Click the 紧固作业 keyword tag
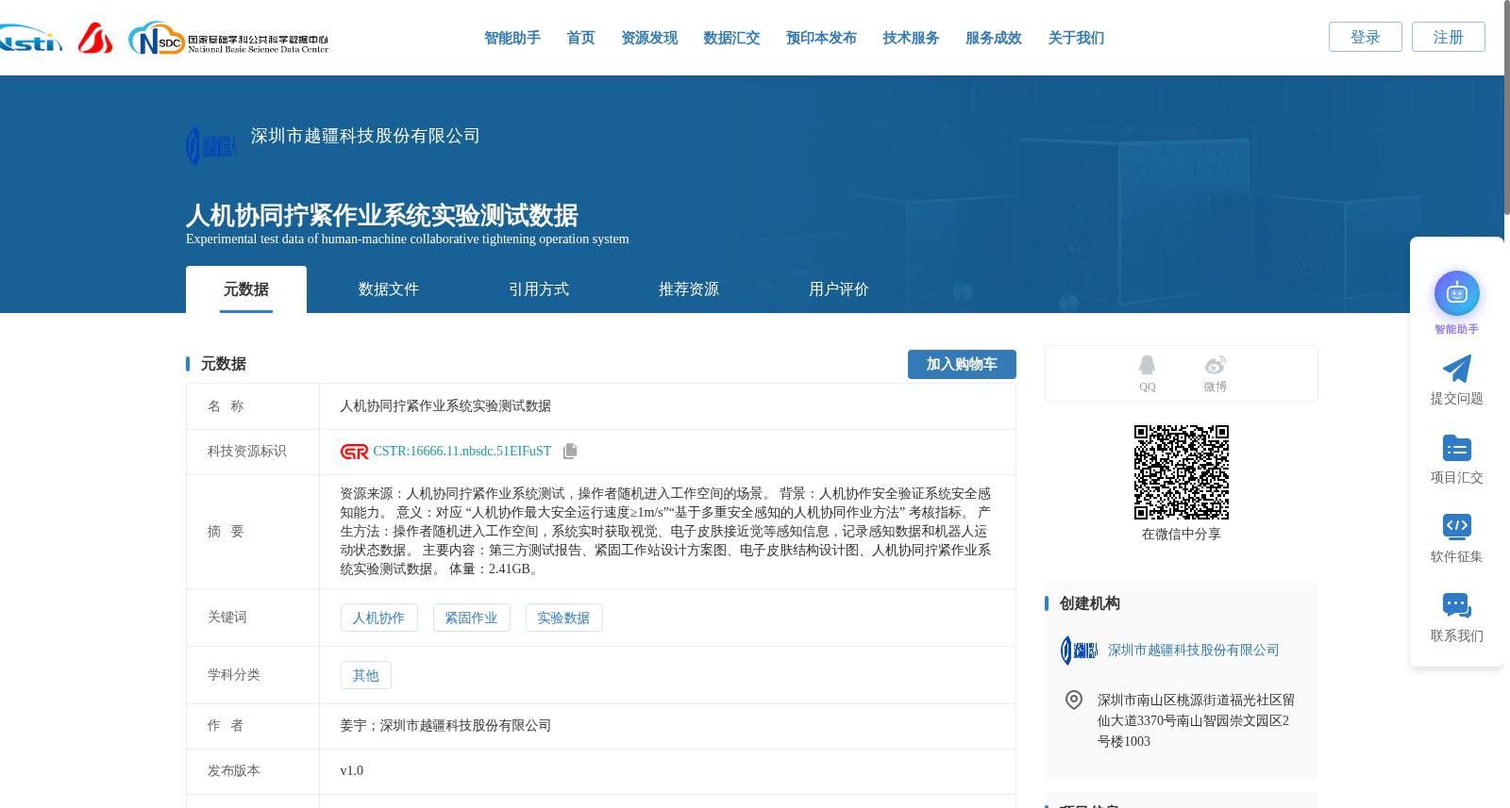The image size is (1510, 808). pos(471,618)
